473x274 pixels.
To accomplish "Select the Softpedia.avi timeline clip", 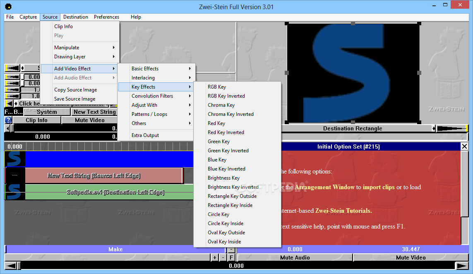I will coord(109,192).
